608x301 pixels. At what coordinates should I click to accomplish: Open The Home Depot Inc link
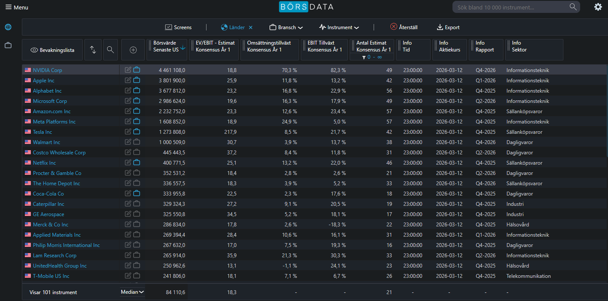pos(56,183)
